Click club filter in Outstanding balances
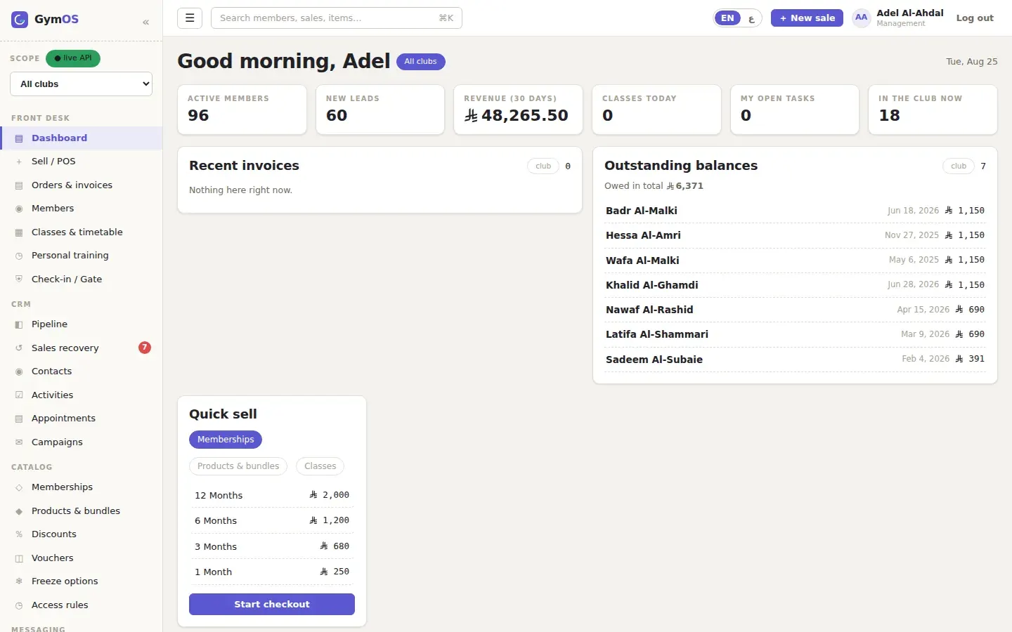1012x632 pixels. [x=959, y=166]
